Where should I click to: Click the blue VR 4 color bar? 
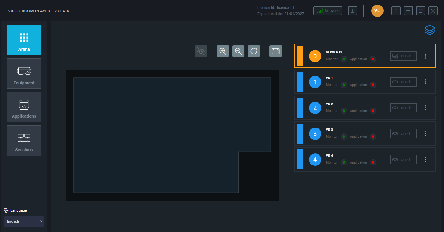coord(299,160)
